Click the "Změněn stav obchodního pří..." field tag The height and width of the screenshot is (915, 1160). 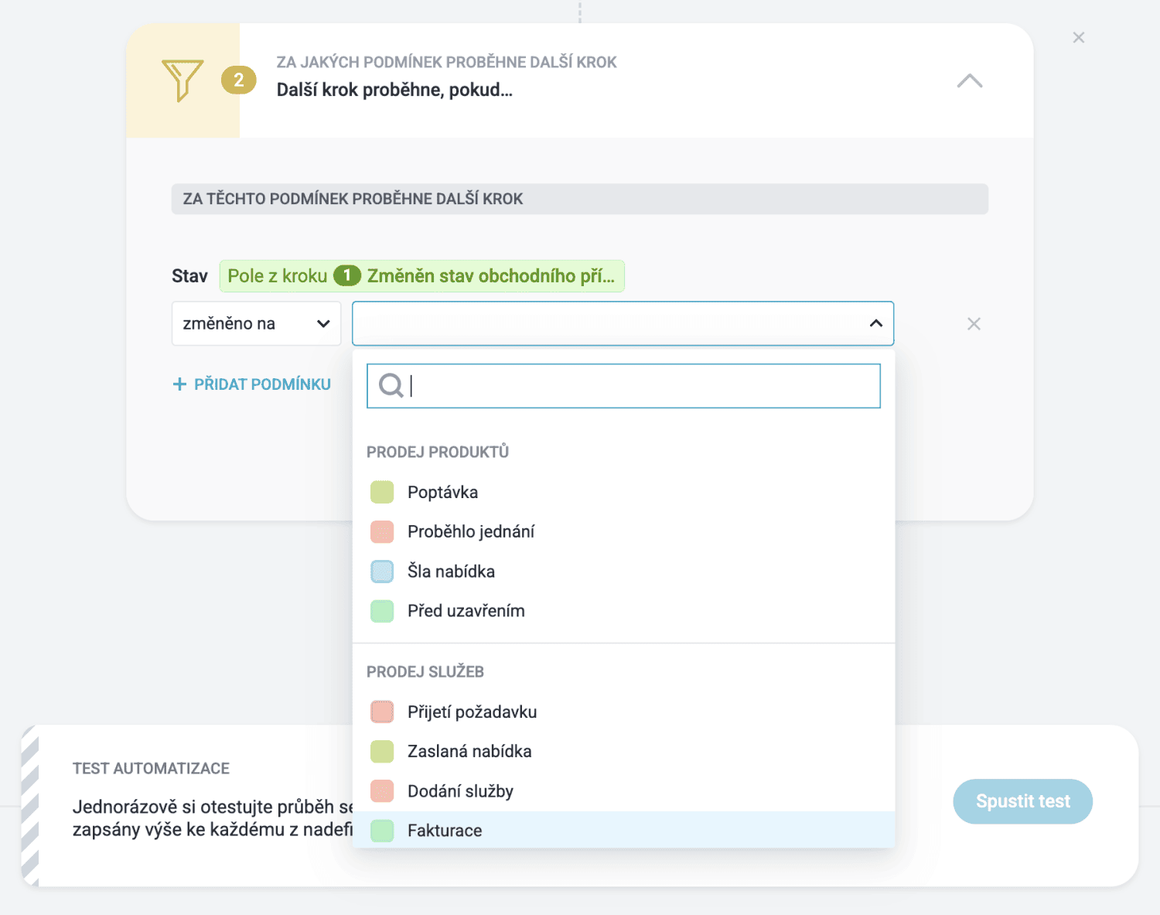point(490,276)
